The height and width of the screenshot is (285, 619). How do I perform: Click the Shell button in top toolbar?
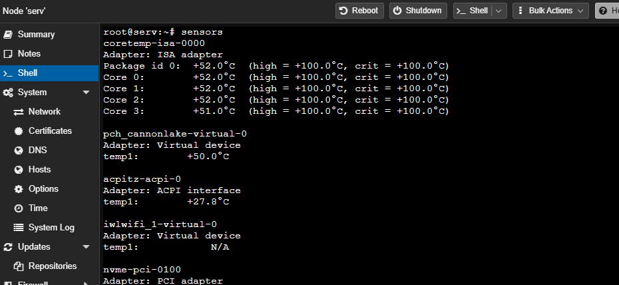473,11
